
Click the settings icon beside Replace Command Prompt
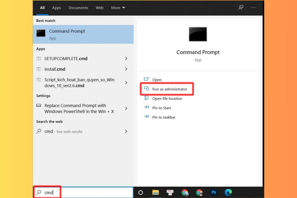click(x=39, y=105)
